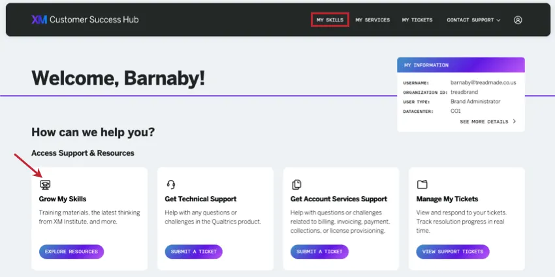Viewport: 555px width, 277px height.
Task: Submit a ticket for account services
Action: [x=319, y=252]
